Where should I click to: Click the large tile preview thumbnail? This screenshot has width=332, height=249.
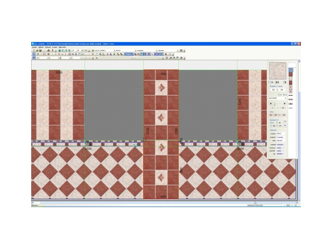pyautogui.click(x=277, y=71)
